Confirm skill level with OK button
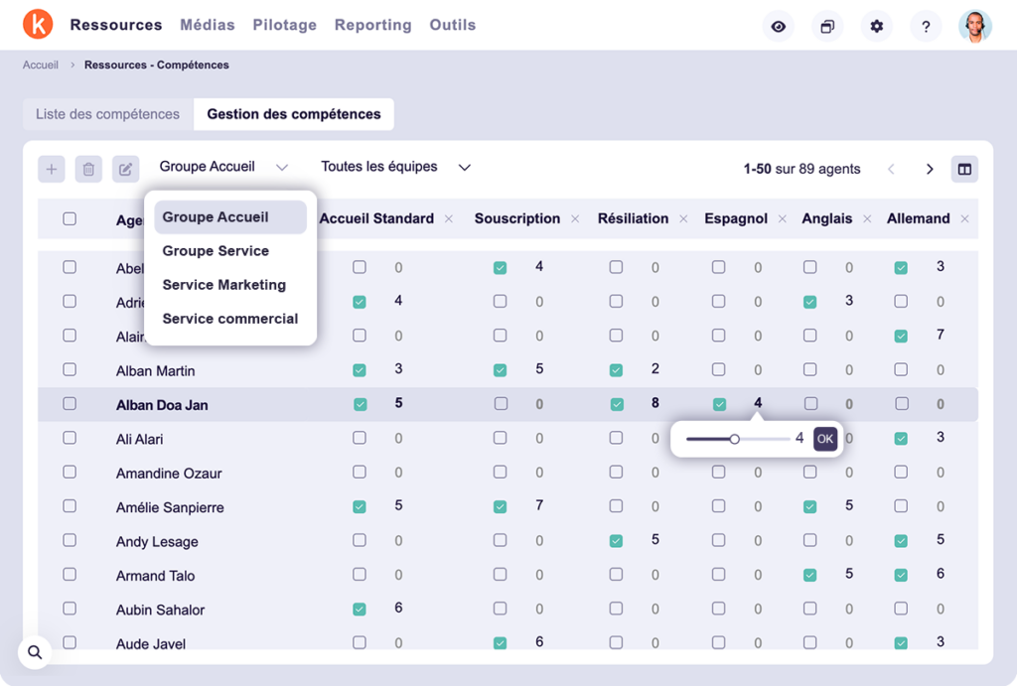 tap(825, 439)
